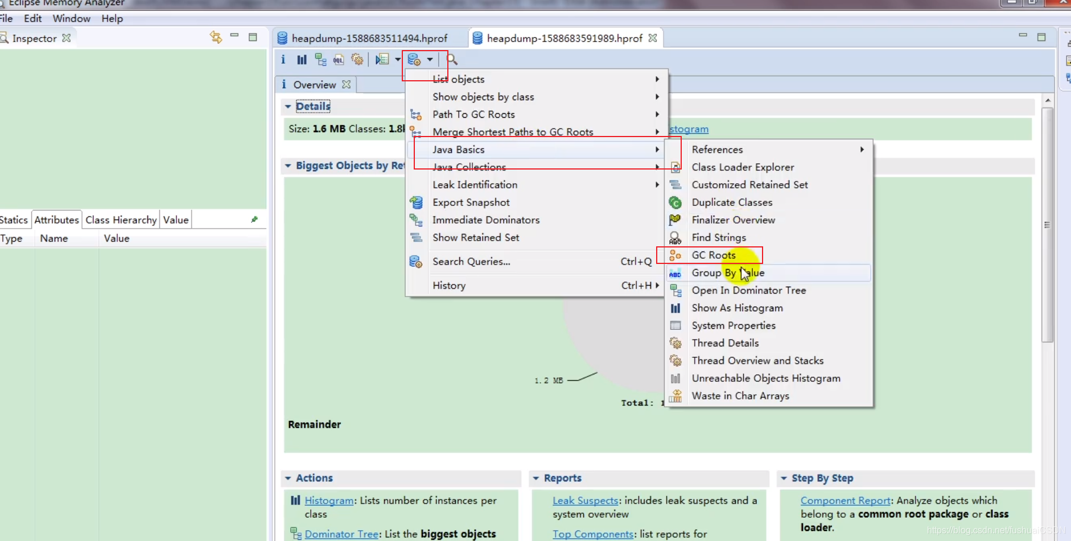Screen dimensions: 1071x541
Task: Click the Duplicate Classes icon
Action: point(675,203)
